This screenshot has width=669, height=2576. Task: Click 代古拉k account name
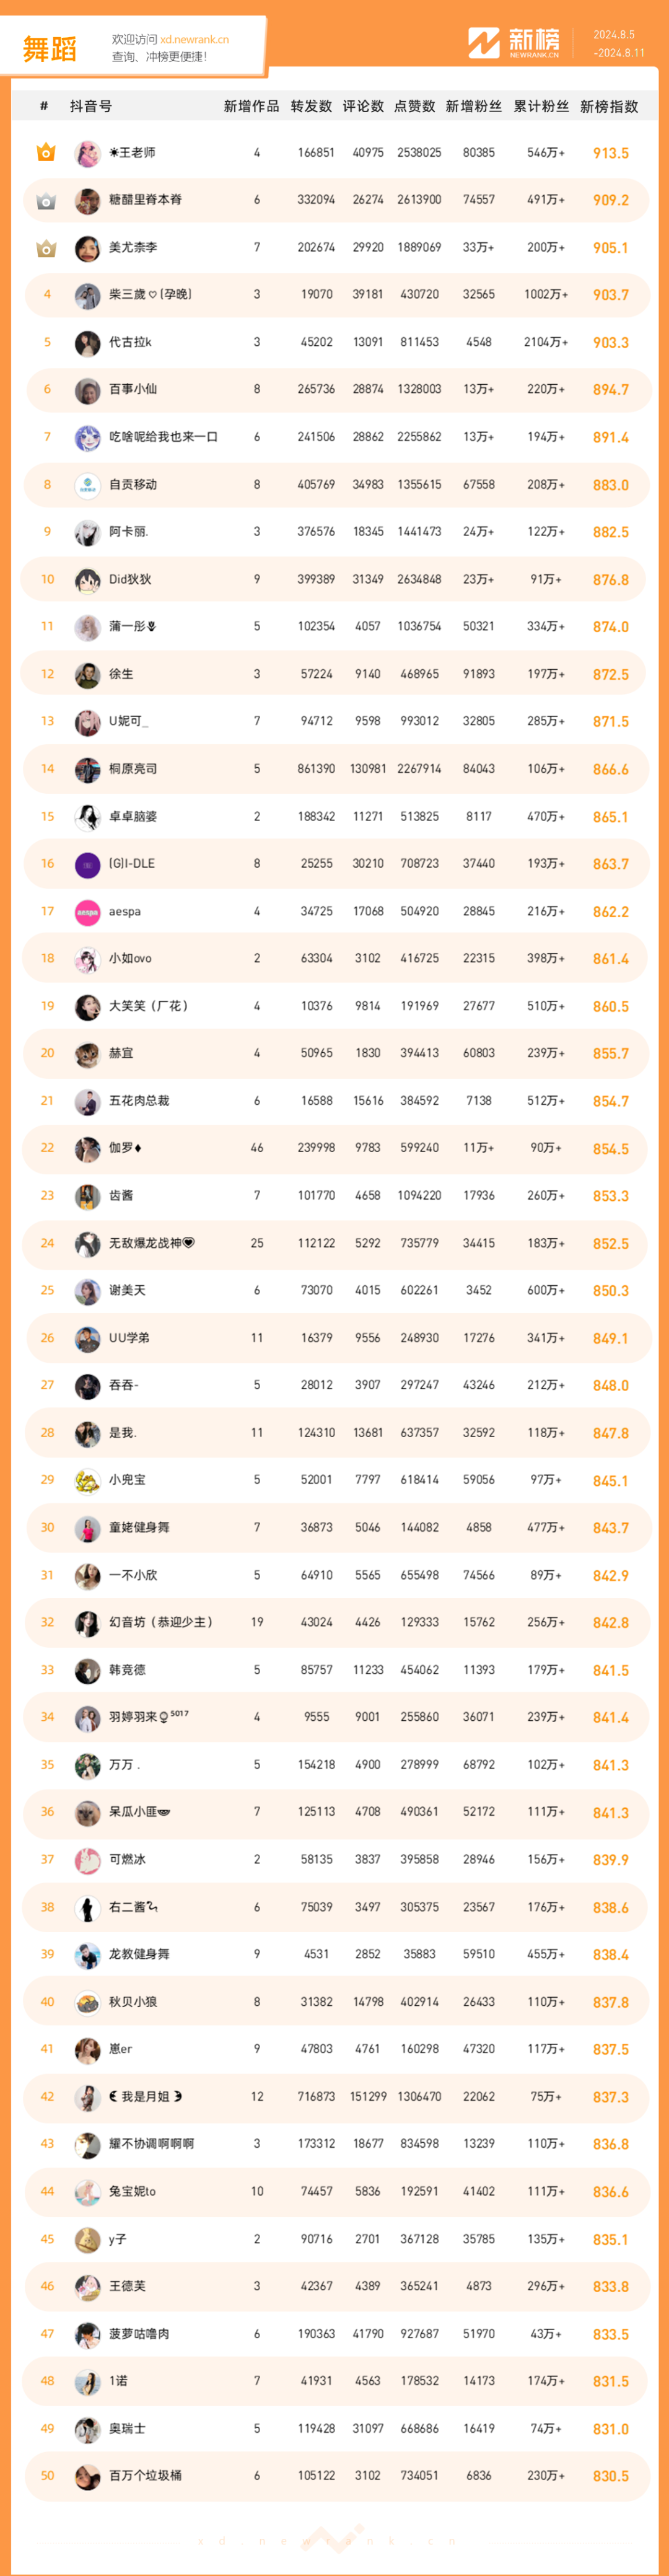pos(131,342)
